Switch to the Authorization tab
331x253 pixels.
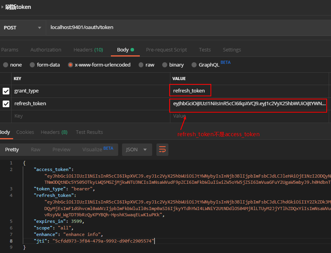click(46, 50)
